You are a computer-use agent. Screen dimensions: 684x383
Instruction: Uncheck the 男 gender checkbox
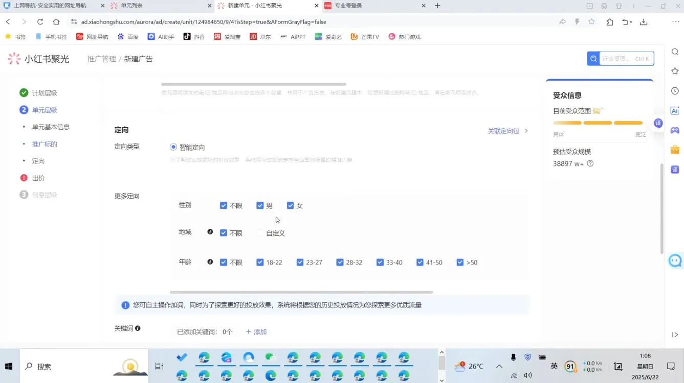coord(260,205)
